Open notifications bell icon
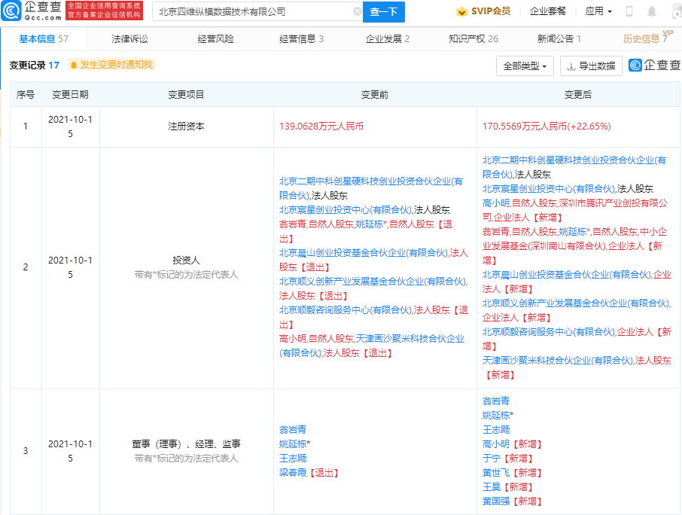 point(652,11)
